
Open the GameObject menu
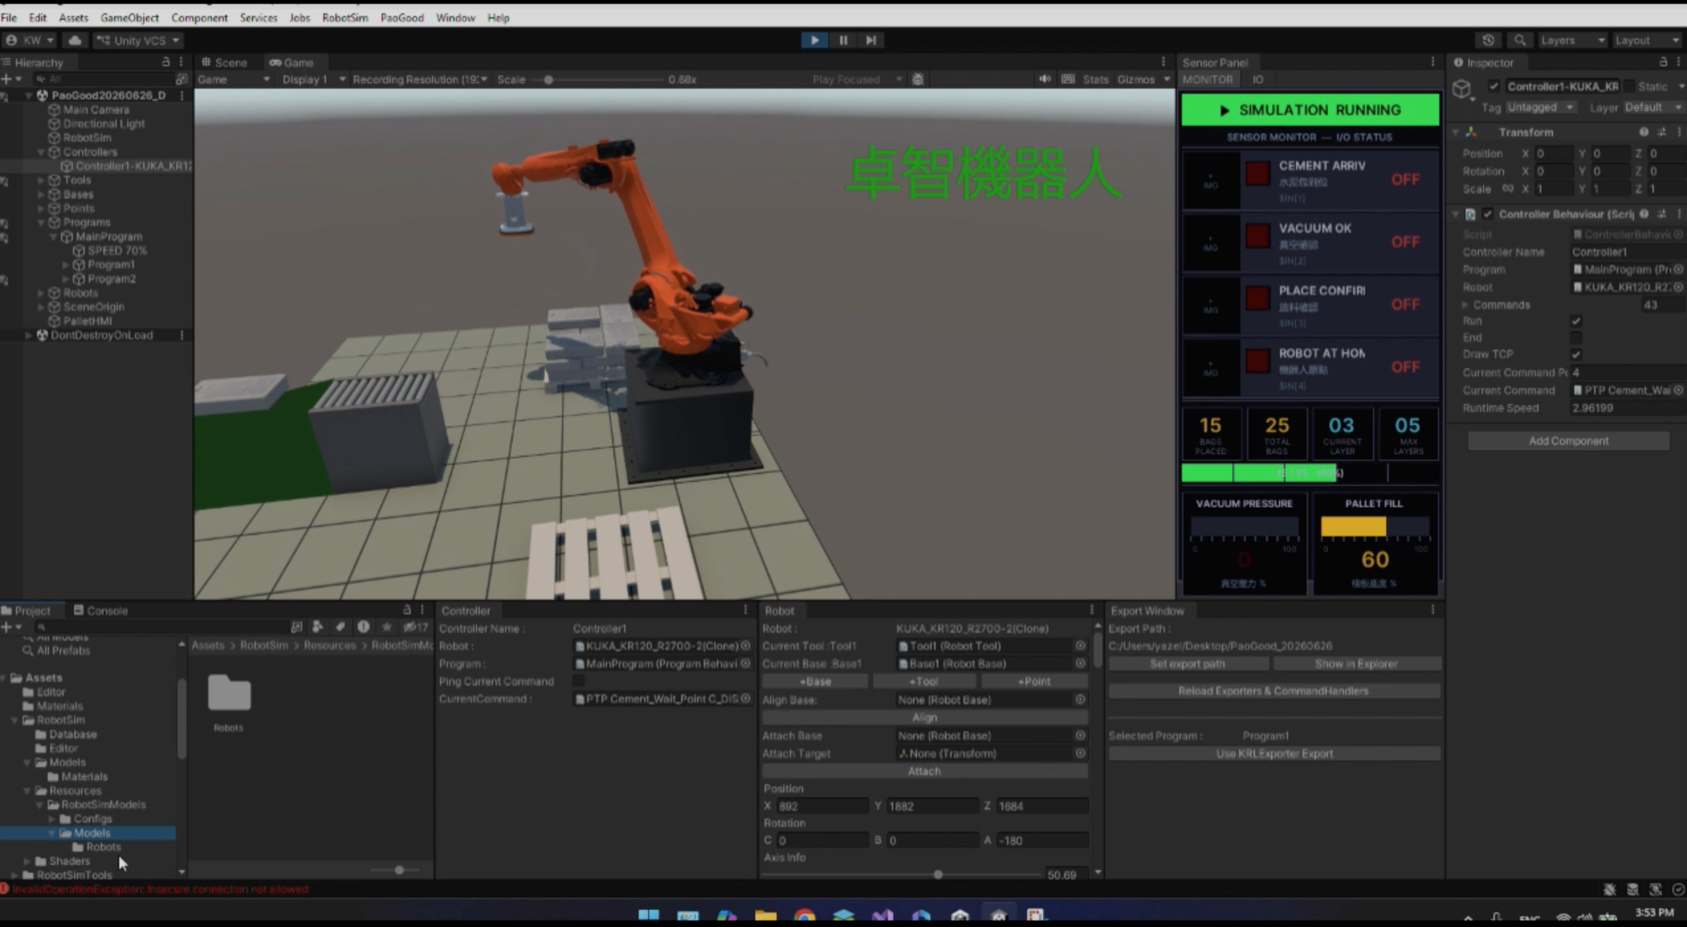[x=129, y=17]
